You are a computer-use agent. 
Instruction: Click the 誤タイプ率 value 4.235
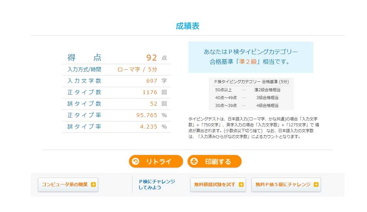(149, 127)
